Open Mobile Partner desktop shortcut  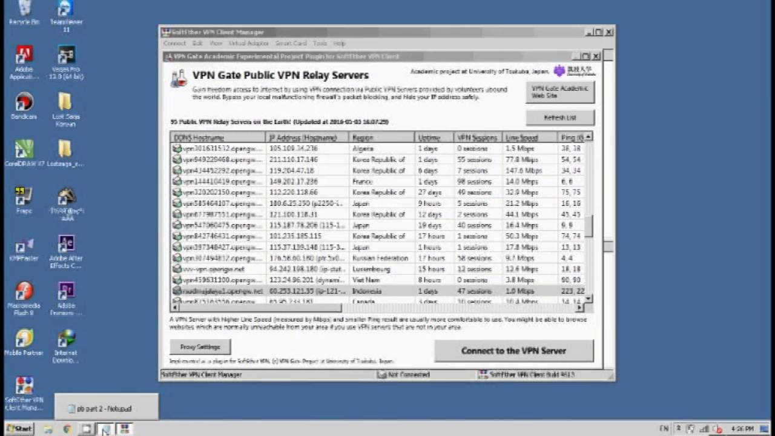point(24,343)
